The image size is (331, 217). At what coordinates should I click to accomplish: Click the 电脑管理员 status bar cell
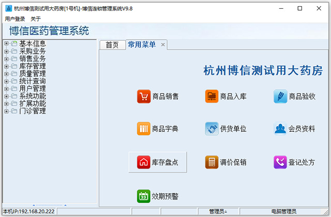click(284, 211)
